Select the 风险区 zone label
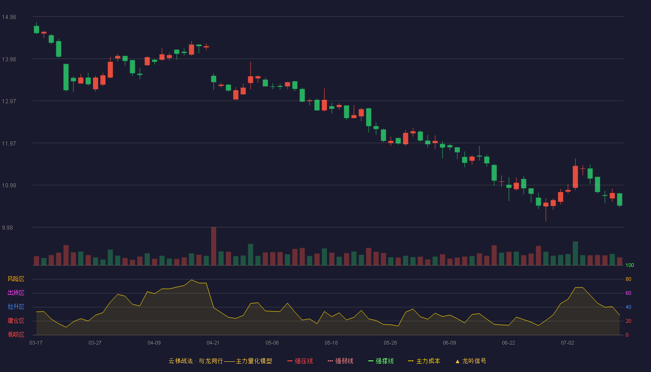This screenshot has width=651, height=372. pyautogui.click(x=16, y=279)
